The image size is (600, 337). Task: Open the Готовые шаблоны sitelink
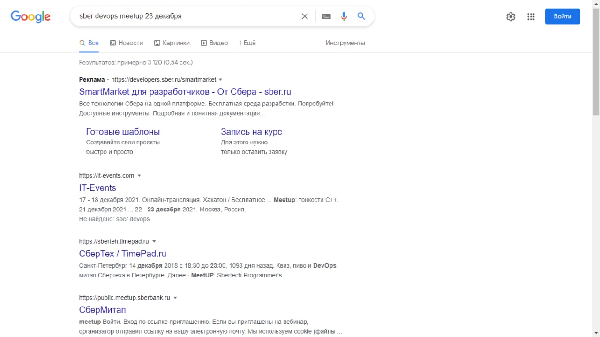[123, 132]
